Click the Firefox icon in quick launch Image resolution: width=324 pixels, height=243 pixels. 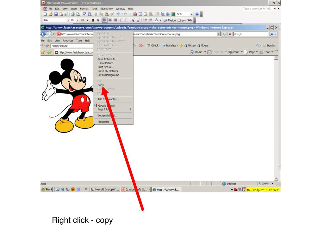pyautogui.click(x=73, y=189)
